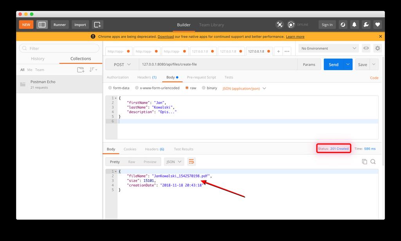Open request Headers (1) tab
Image resolution: width=401 pixels, height=241 pixels.
(x=147, y=77)
